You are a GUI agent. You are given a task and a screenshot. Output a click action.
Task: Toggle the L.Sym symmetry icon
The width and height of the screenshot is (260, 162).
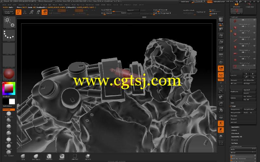click(221, 75)
